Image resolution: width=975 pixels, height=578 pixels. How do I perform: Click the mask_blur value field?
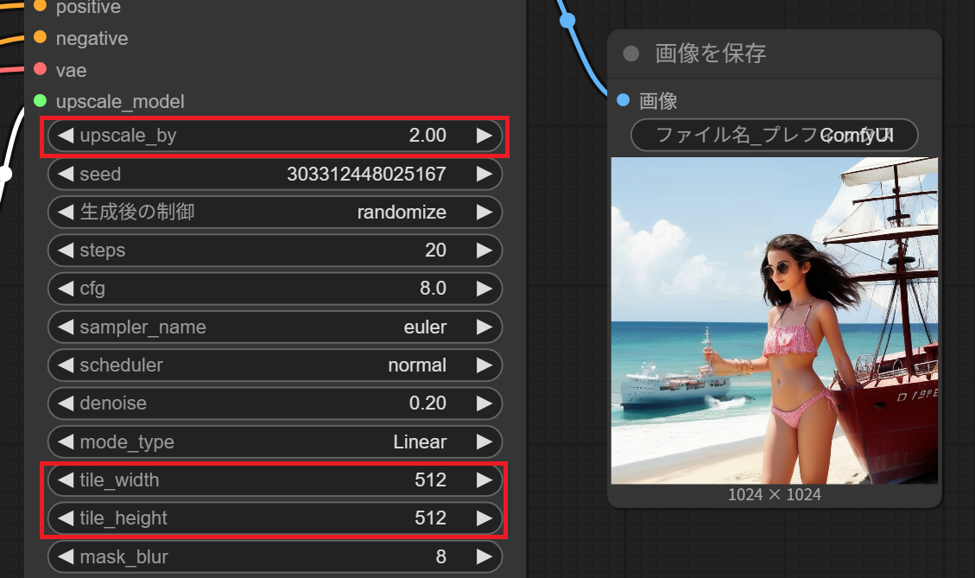(275, 556)
